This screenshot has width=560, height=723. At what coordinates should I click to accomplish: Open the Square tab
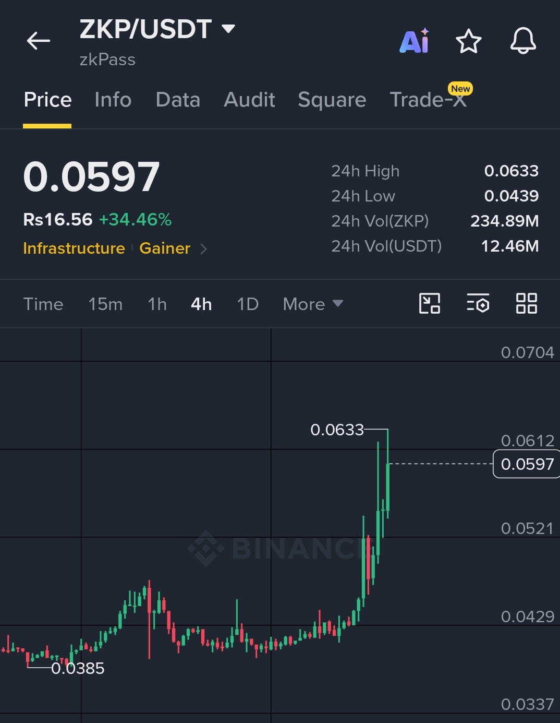(332, 100)
